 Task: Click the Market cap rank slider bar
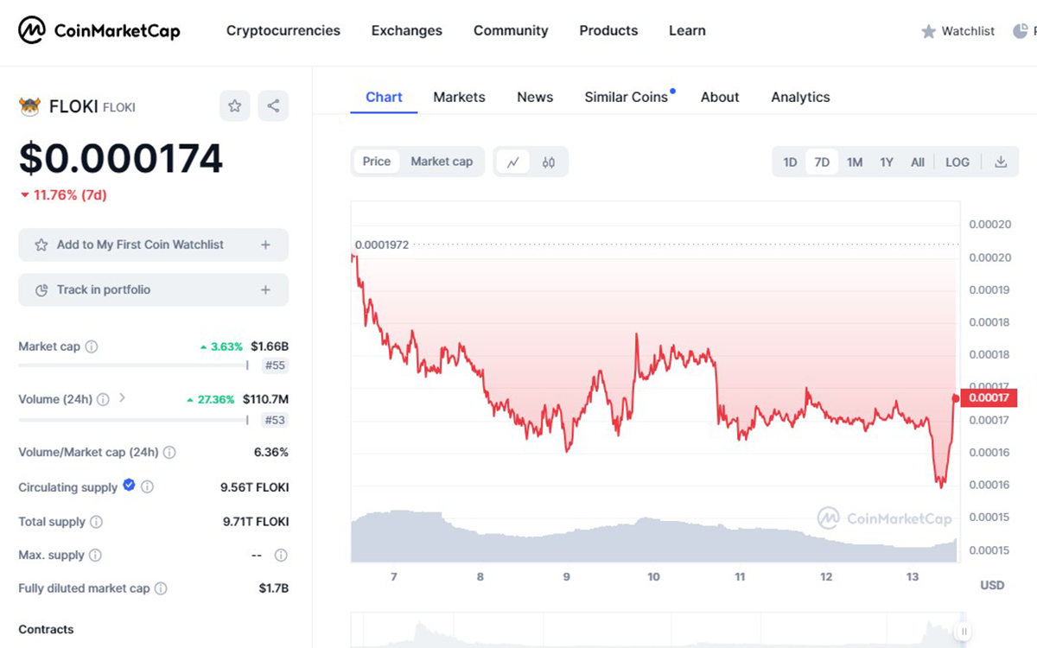point(133,365)
